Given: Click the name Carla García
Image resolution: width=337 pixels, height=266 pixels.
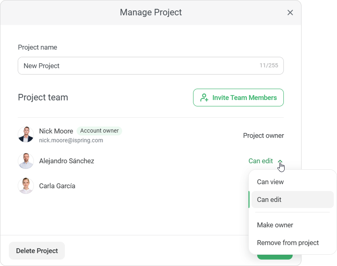Looking at the screenshot, I should [57, 186].
